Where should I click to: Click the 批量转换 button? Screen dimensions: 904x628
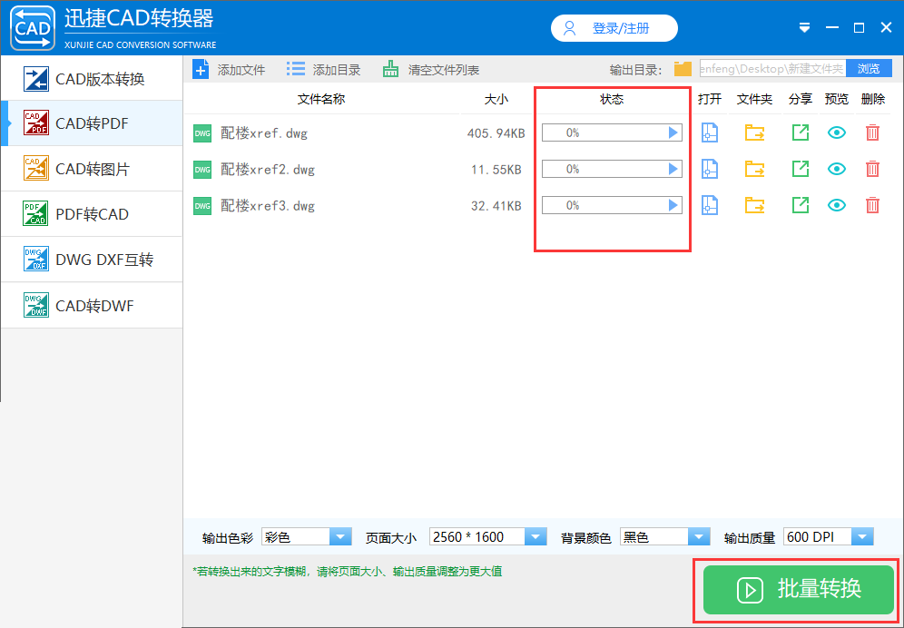798,589
